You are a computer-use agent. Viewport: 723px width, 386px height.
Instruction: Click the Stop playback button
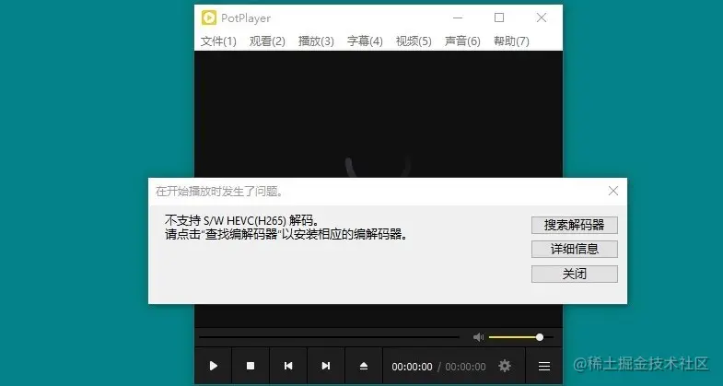click(x=251, y=366)
